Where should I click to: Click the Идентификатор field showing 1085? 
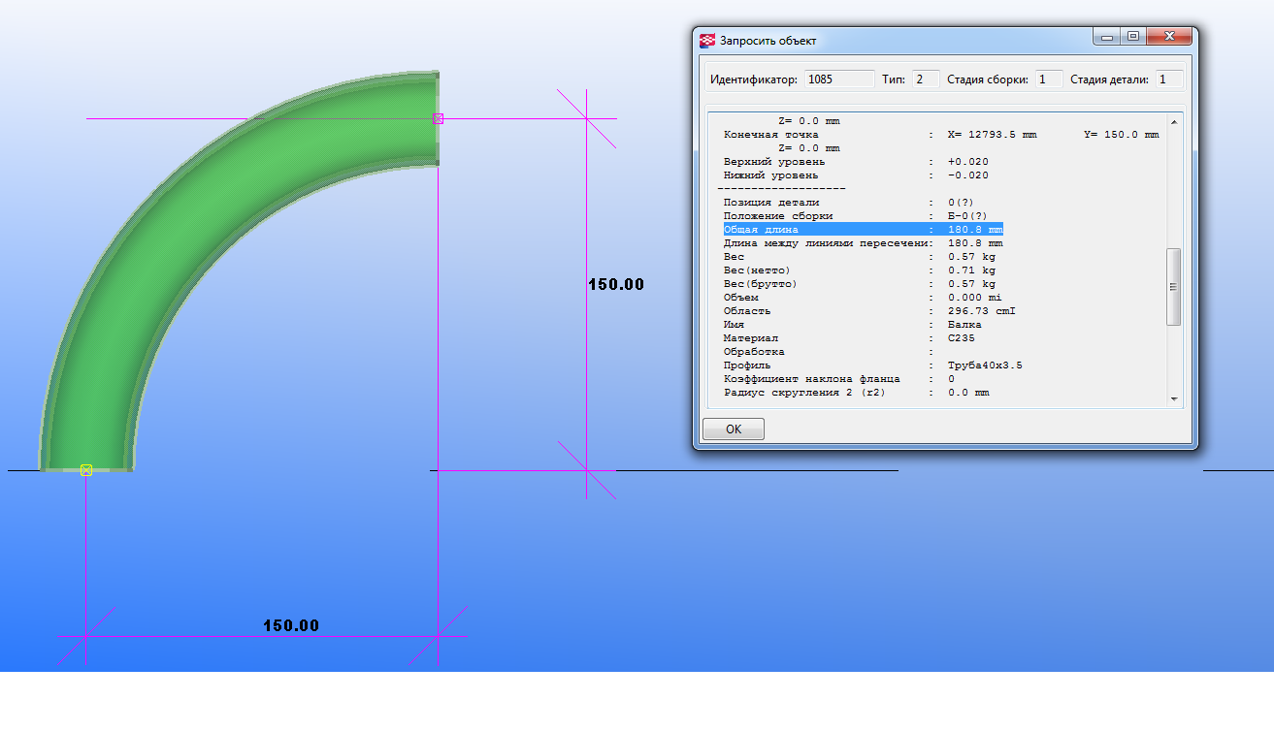tap(838, 79)
